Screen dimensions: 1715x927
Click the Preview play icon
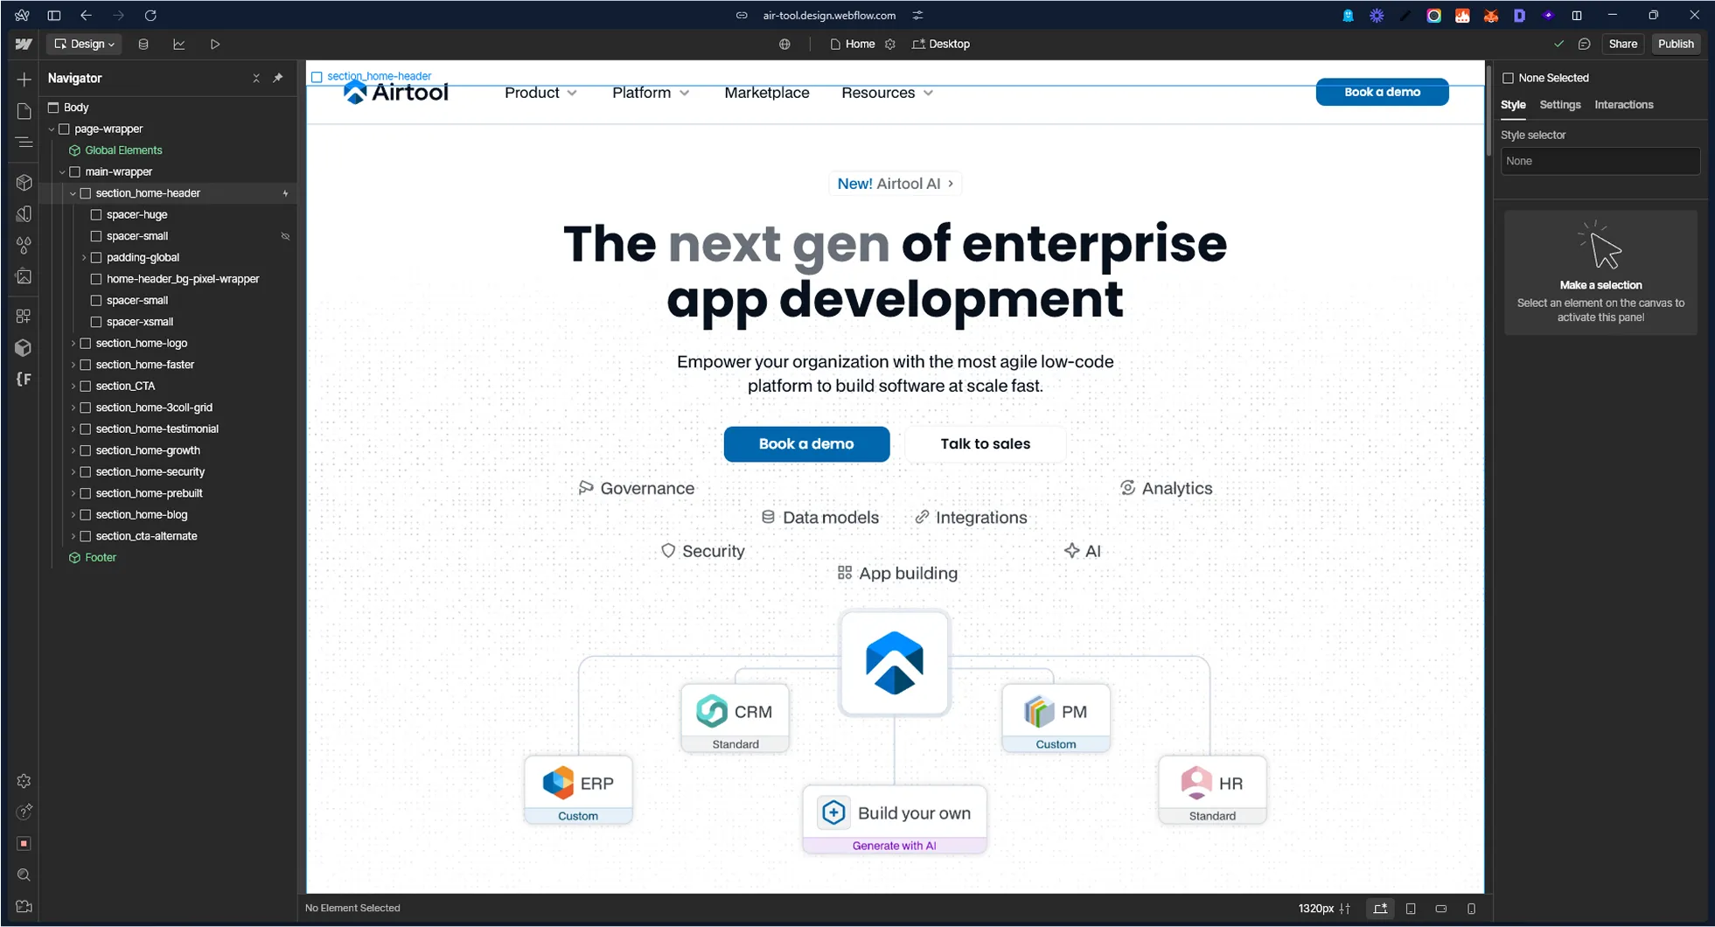coord(215,44)
